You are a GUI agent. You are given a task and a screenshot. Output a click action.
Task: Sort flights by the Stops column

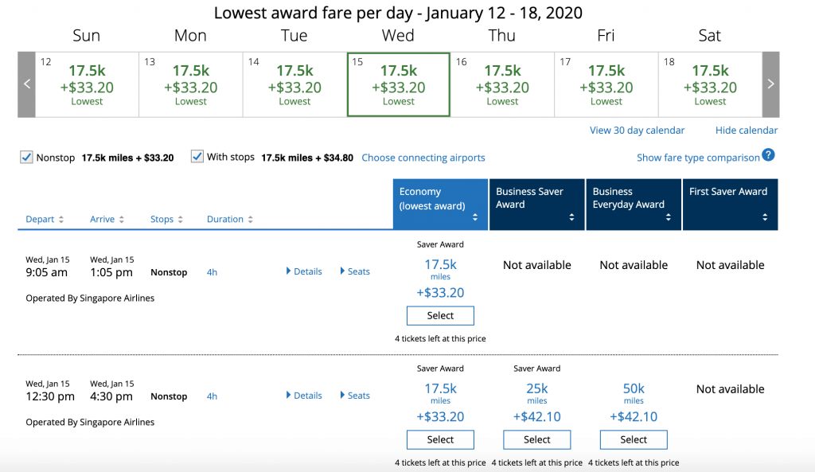coord(181,219)
